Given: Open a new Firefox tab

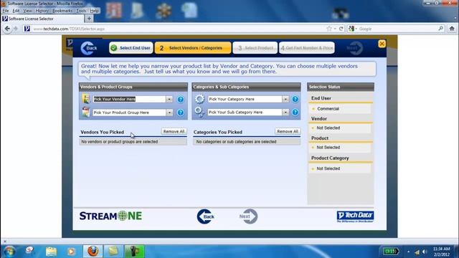Looking at the screenshot, I should 89,19.
